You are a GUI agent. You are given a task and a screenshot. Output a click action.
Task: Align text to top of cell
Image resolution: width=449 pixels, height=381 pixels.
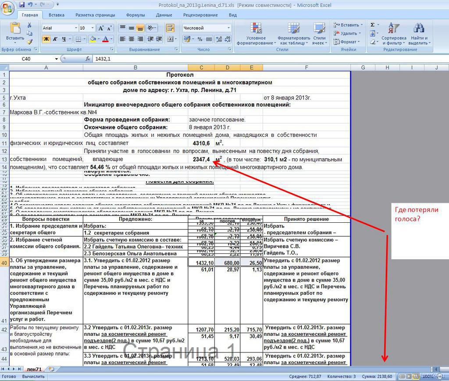point(123,28)
